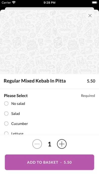The height and width of the screenshot is (176, 99).
Task: Tap the food pattern header image
Action: (x=49, y=42)
